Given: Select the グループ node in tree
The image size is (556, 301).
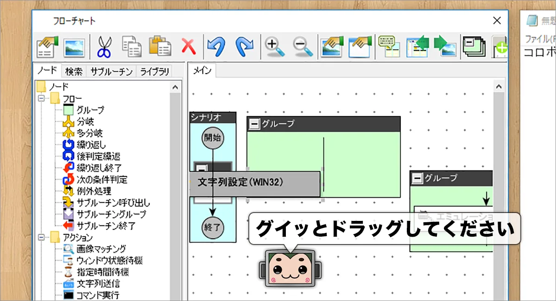Looking at the screenshot, I should click(x=83, y=110).
